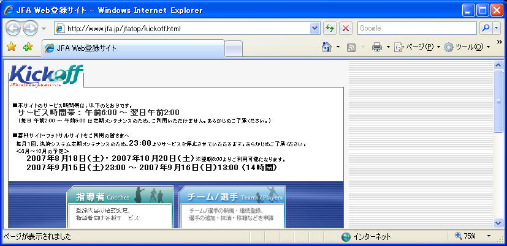Viewport: 507px width, 246px height.
Task: Click the チーム/選手 Teams/Players banner link
Action: click(232, 196)
